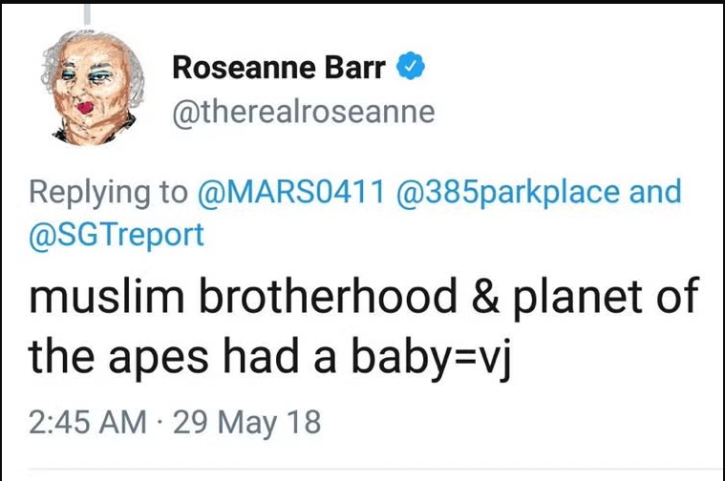Click the ampersand in the tweet text
The height and width of the screenshot is (481, 725).
pyautogui.click(x=490, y=303)
